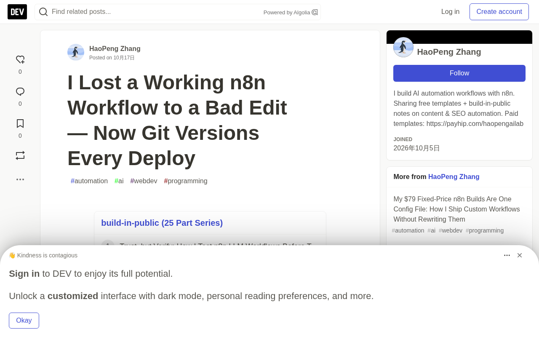Dismiss the sign-in banner with X
The width and height of the screenshot is (539, 337).
[520, 255]
